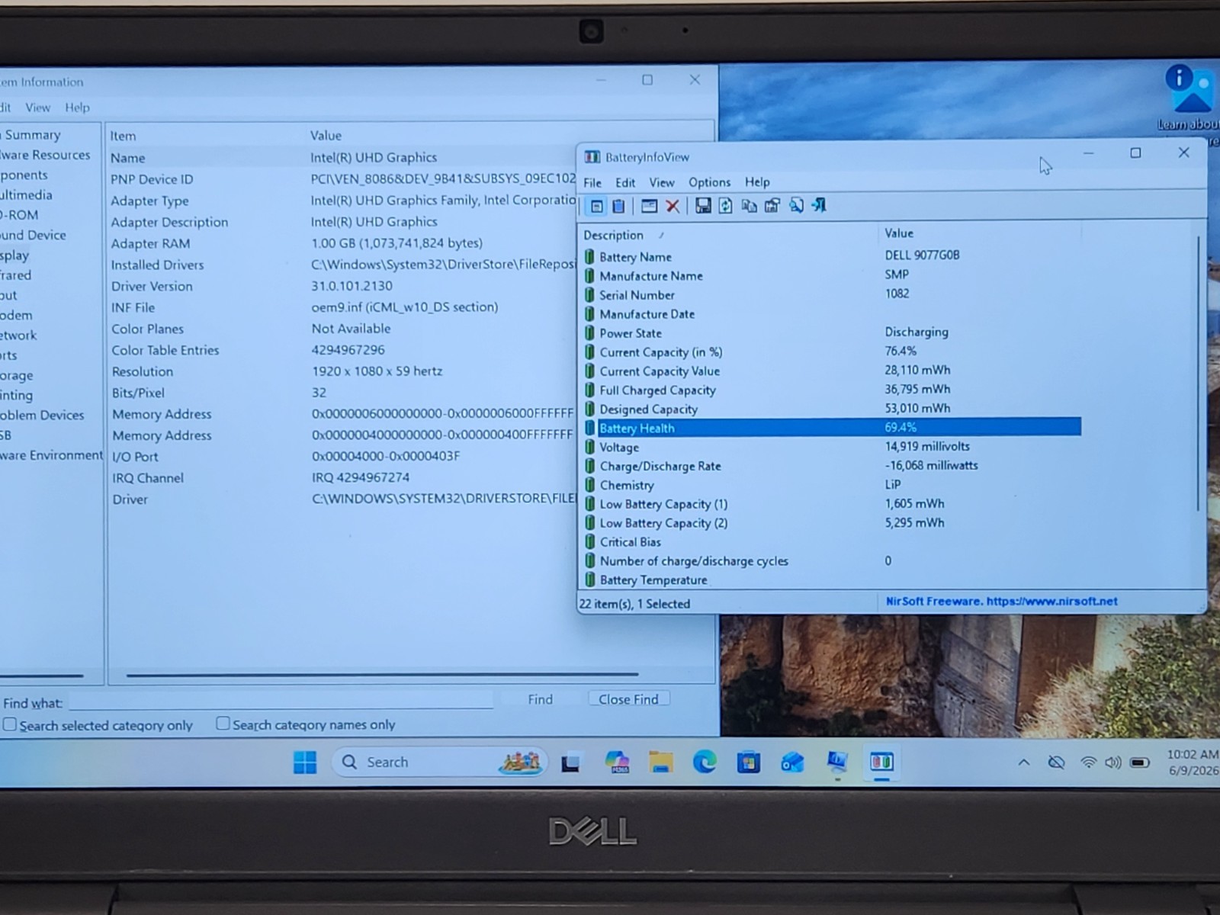
Task: Select the Battery Name row
Action: (831, 256)
